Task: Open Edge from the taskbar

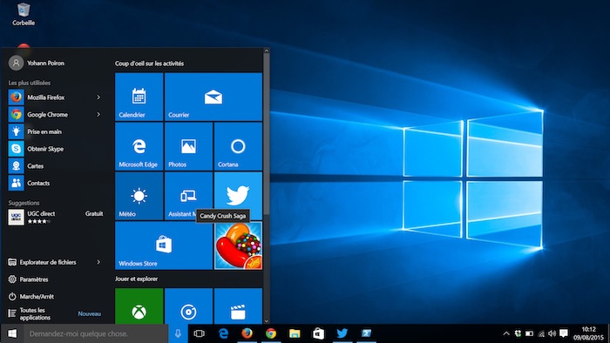Action: click(223, 333)
